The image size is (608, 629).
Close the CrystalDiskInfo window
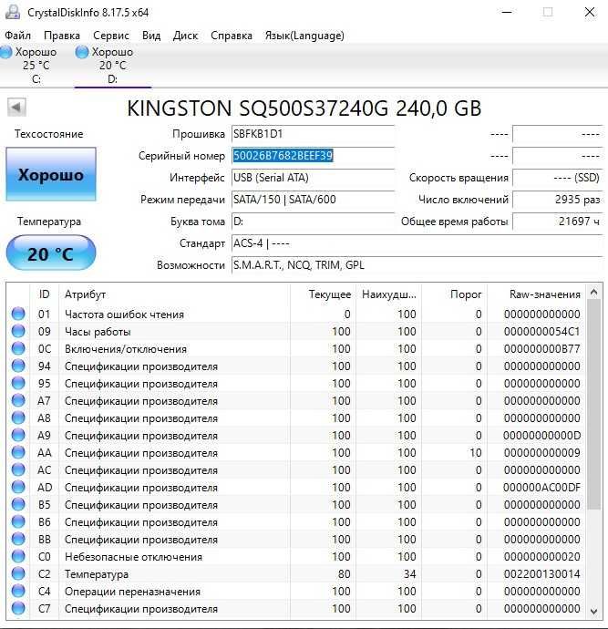(x=590, y=12)
